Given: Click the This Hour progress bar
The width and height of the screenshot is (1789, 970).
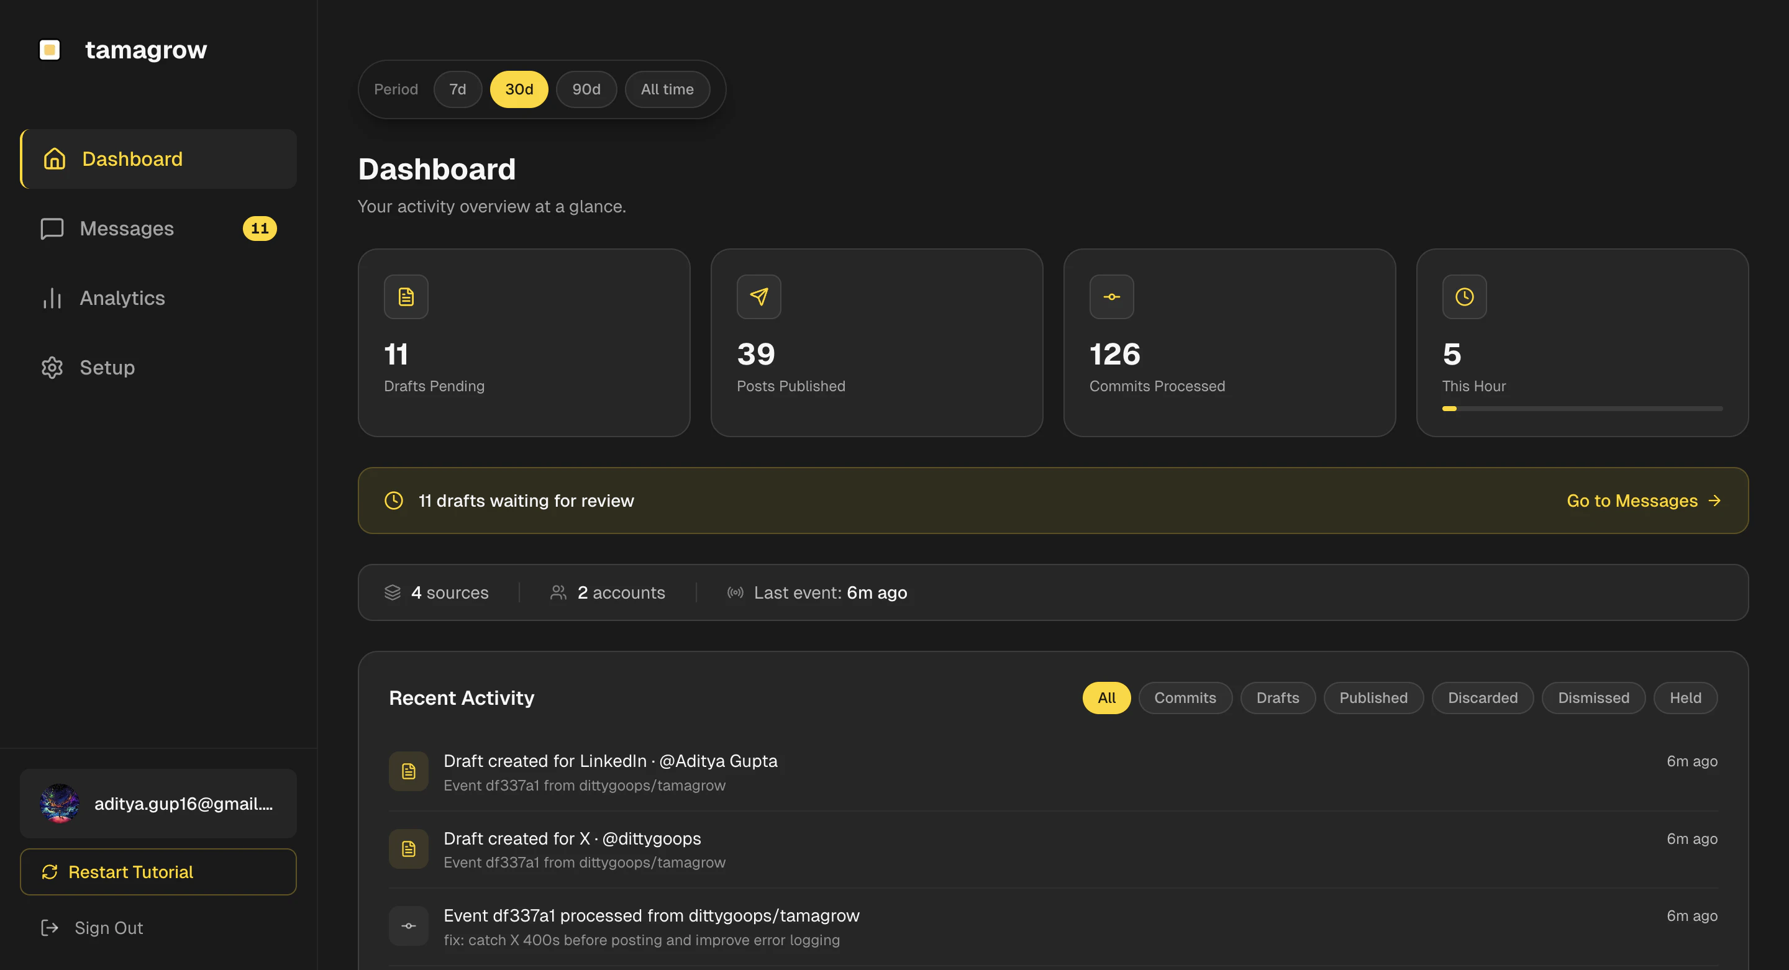Looking at the screenshot, I should click(x=1582, y=409).
